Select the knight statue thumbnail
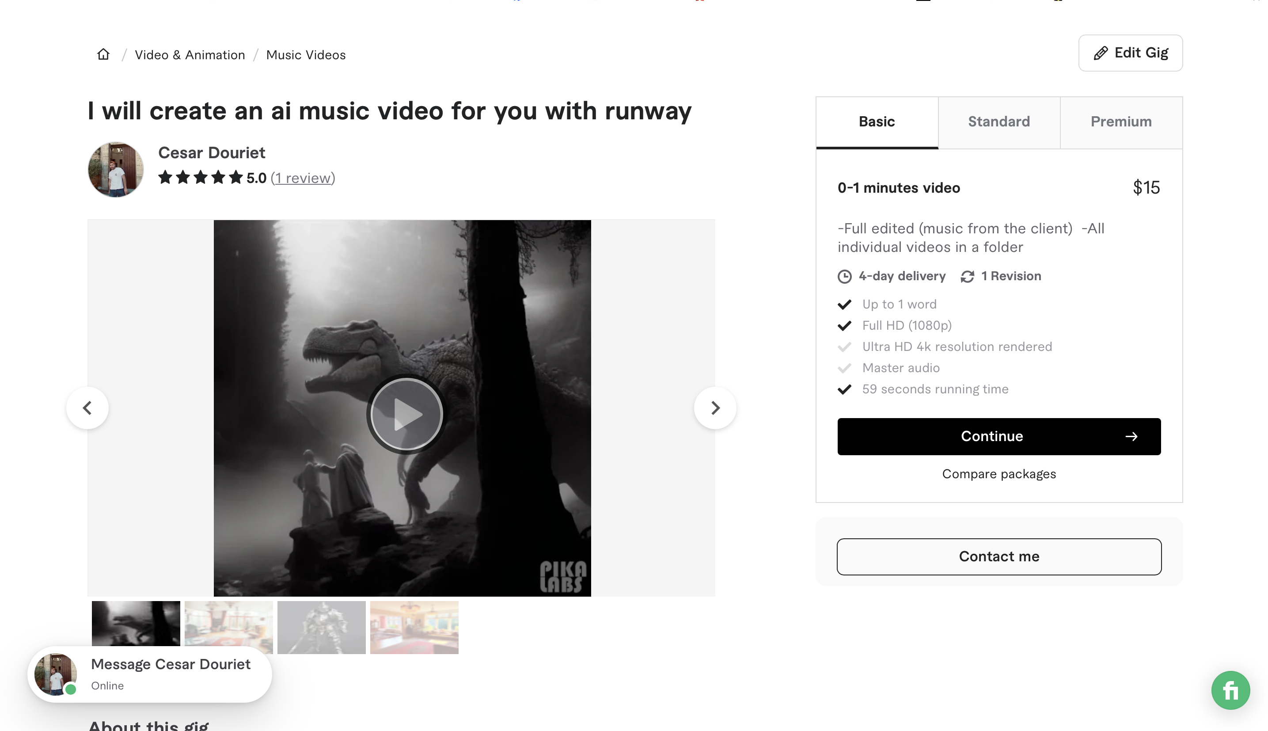Screen dimensions: 1268x731 coord(321,627)
